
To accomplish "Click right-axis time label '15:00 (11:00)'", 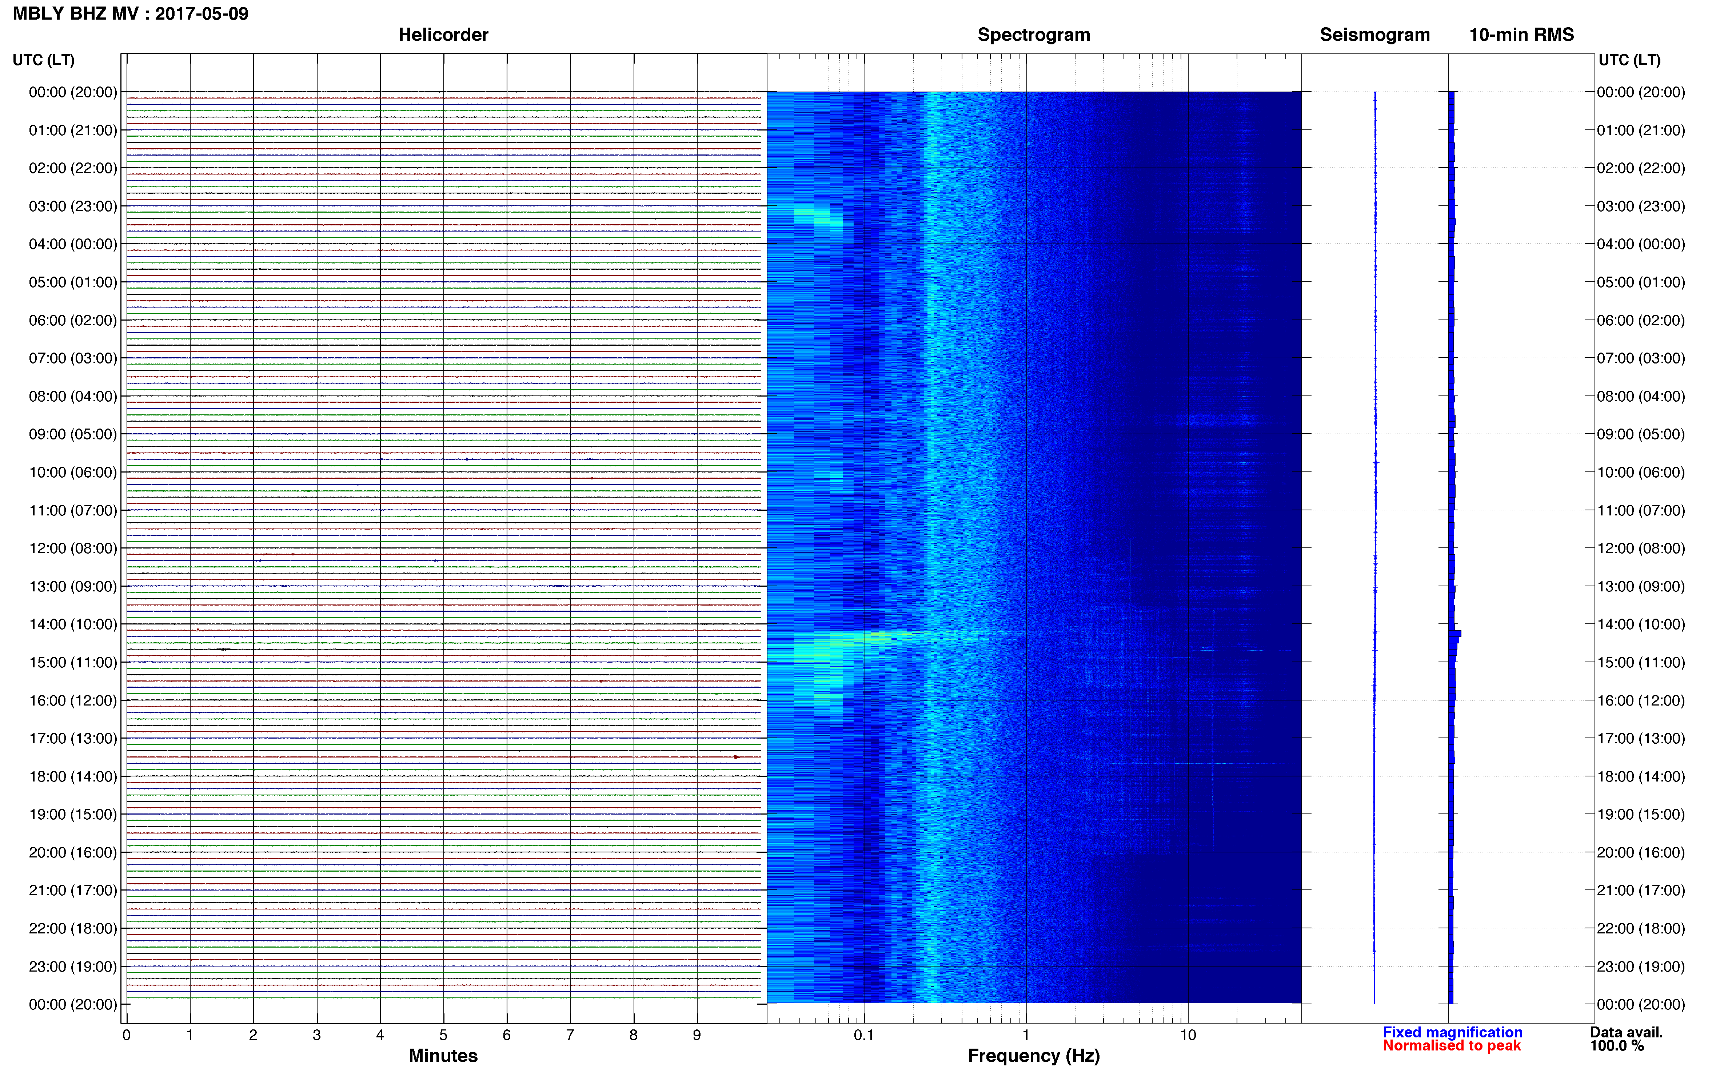I will [1641, 662].
